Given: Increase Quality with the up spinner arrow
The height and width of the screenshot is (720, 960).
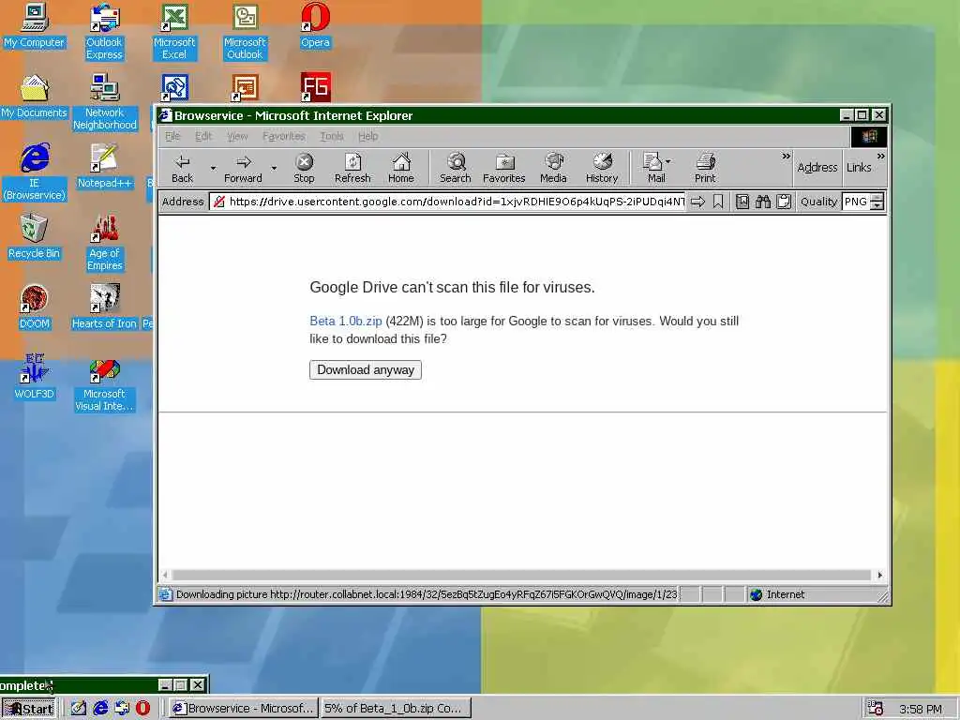Looking at the screenshot, I should tap(877, 197).
